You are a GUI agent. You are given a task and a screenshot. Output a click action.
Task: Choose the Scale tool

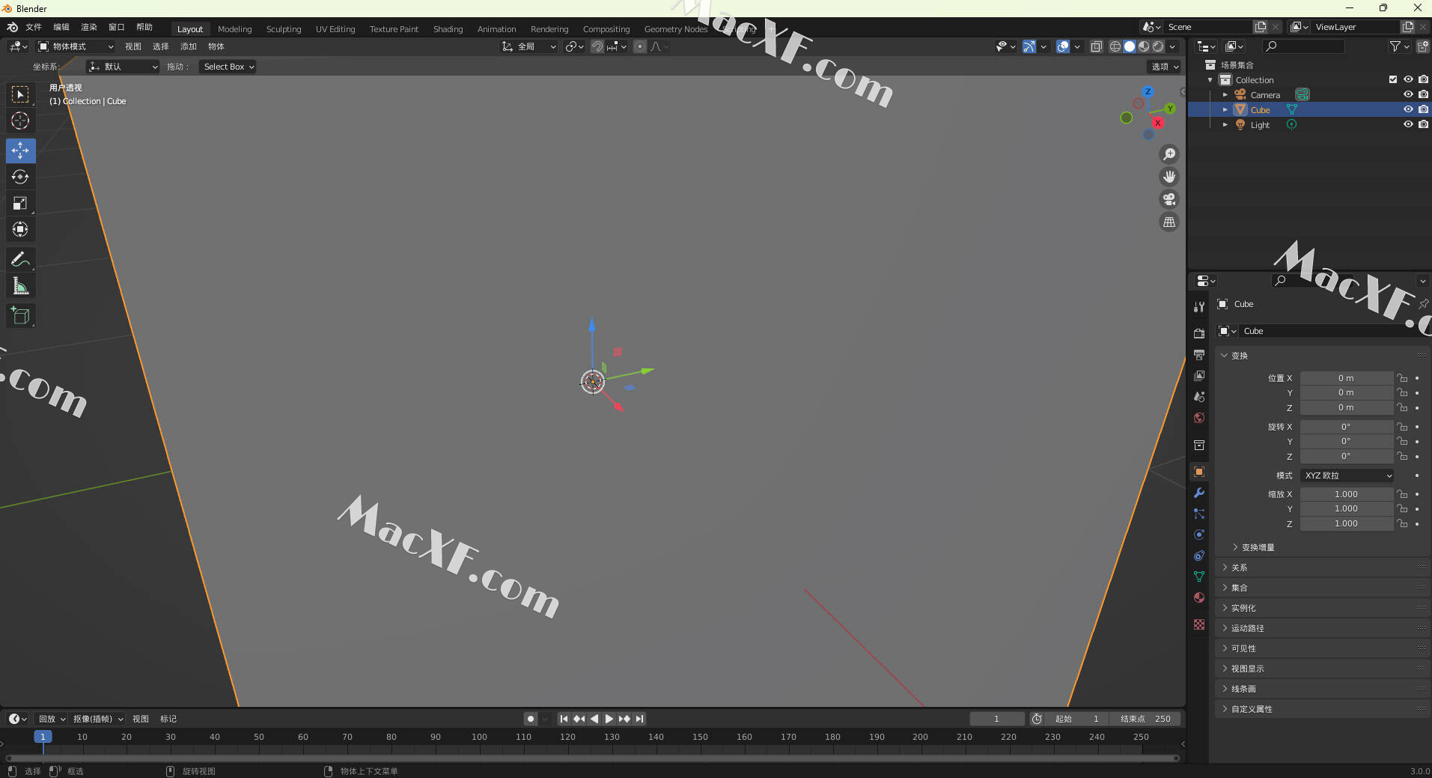point(20,203)
